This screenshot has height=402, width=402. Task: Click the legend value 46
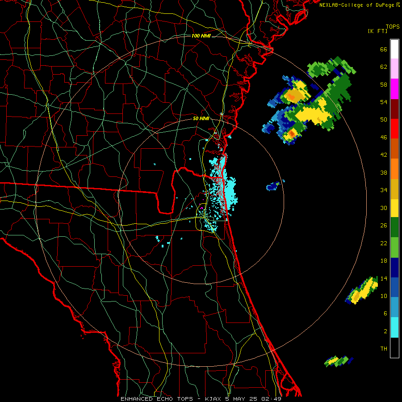[x=384, y=138]
